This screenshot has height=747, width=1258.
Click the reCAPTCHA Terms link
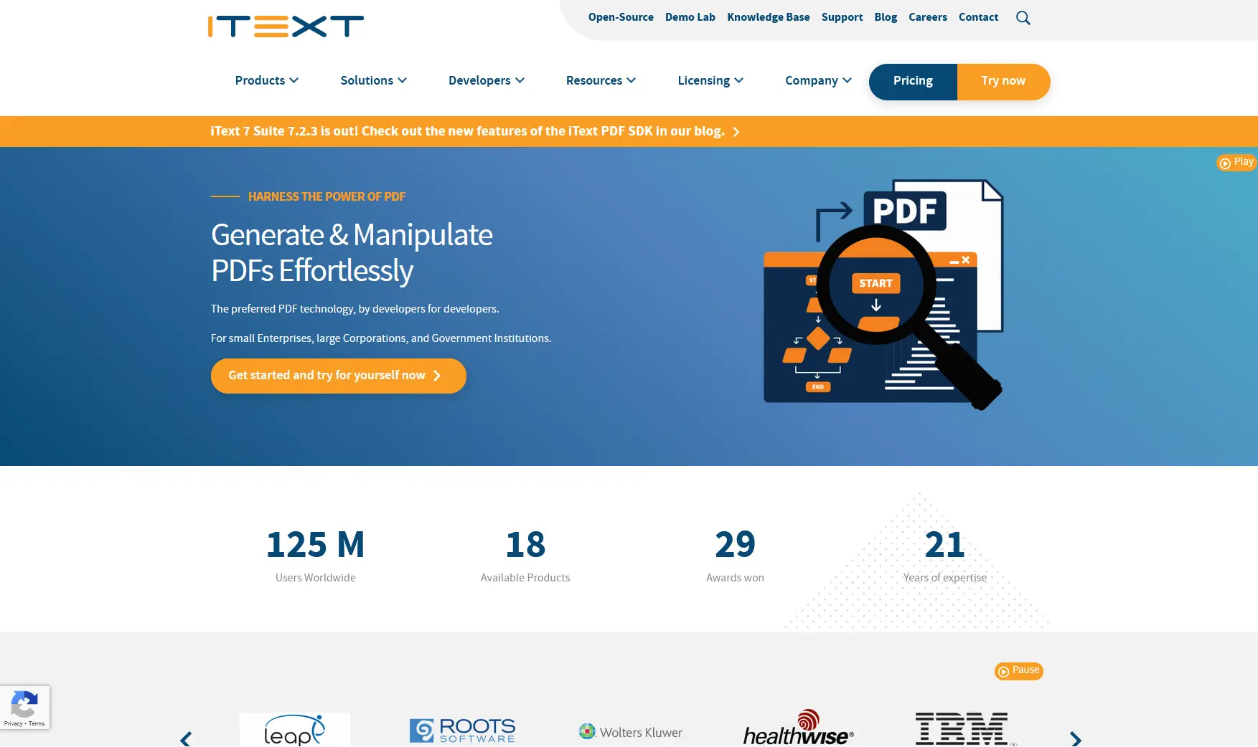pyautogui.click(x=37, y=724)
